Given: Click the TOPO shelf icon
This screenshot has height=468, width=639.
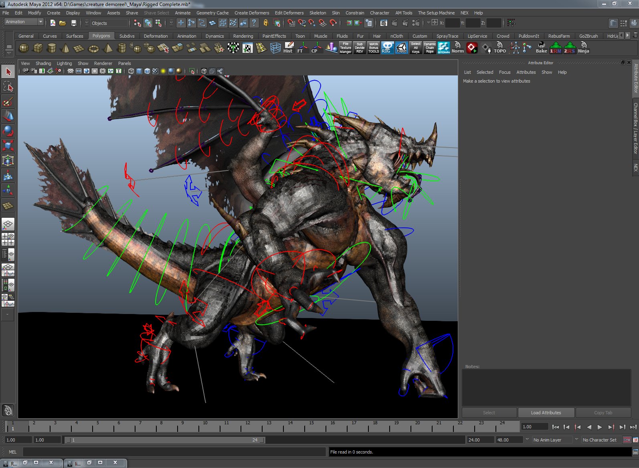Looking at the screenshot, I should tap(499, 48).
